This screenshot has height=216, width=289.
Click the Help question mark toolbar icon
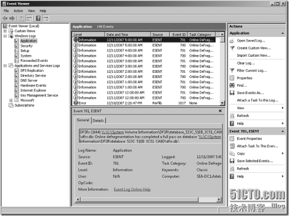[38, 18]
